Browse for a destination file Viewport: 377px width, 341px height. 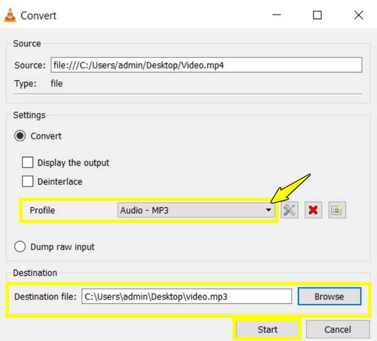coord(329,296)
